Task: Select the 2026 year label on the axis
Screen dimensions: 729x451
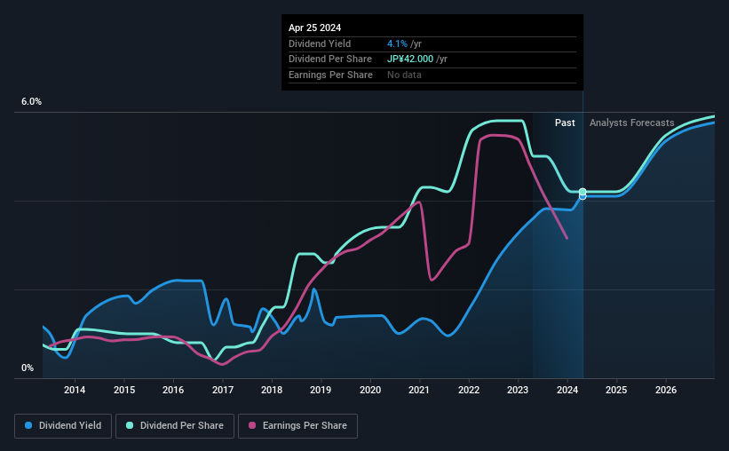Action: [666, 390]
